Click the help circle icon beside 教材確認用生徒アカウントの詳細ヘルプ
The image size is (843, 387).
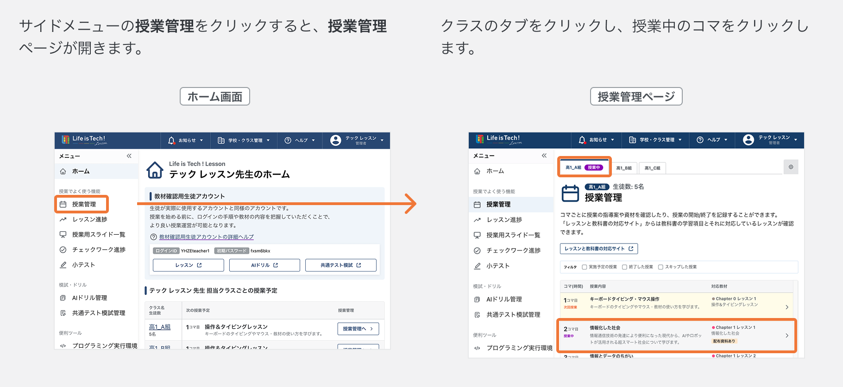154,237
